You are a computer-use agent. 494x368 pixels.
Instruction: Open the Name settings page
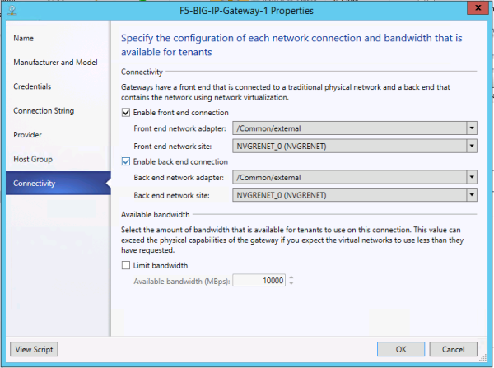(x=24, y=38)
